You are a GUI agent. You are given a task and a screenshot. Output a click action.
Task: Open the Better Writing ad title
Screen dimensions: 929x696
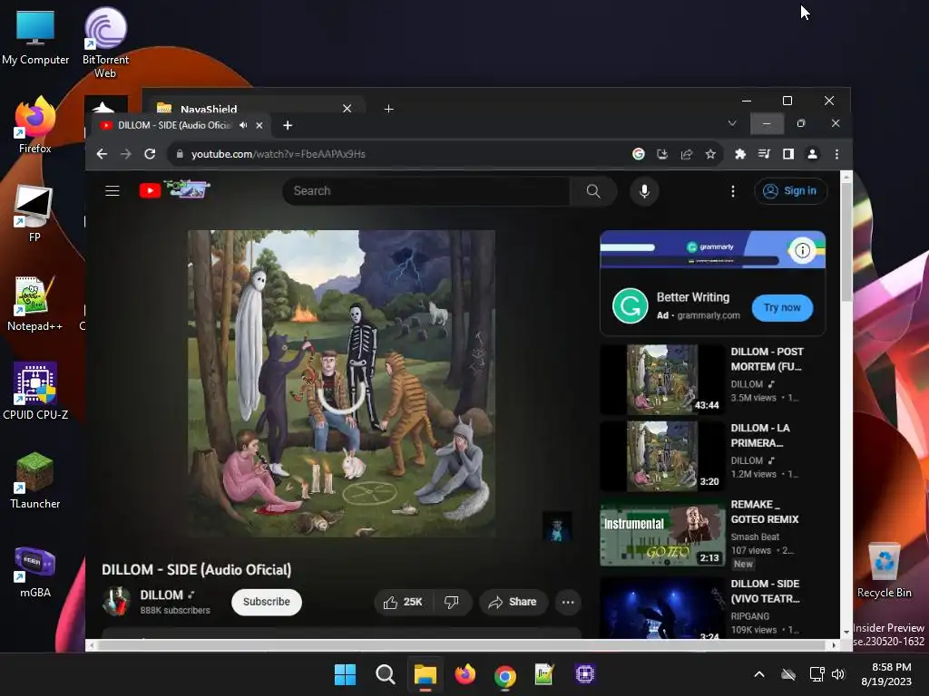pyautogui.click(x=692, y=297)
